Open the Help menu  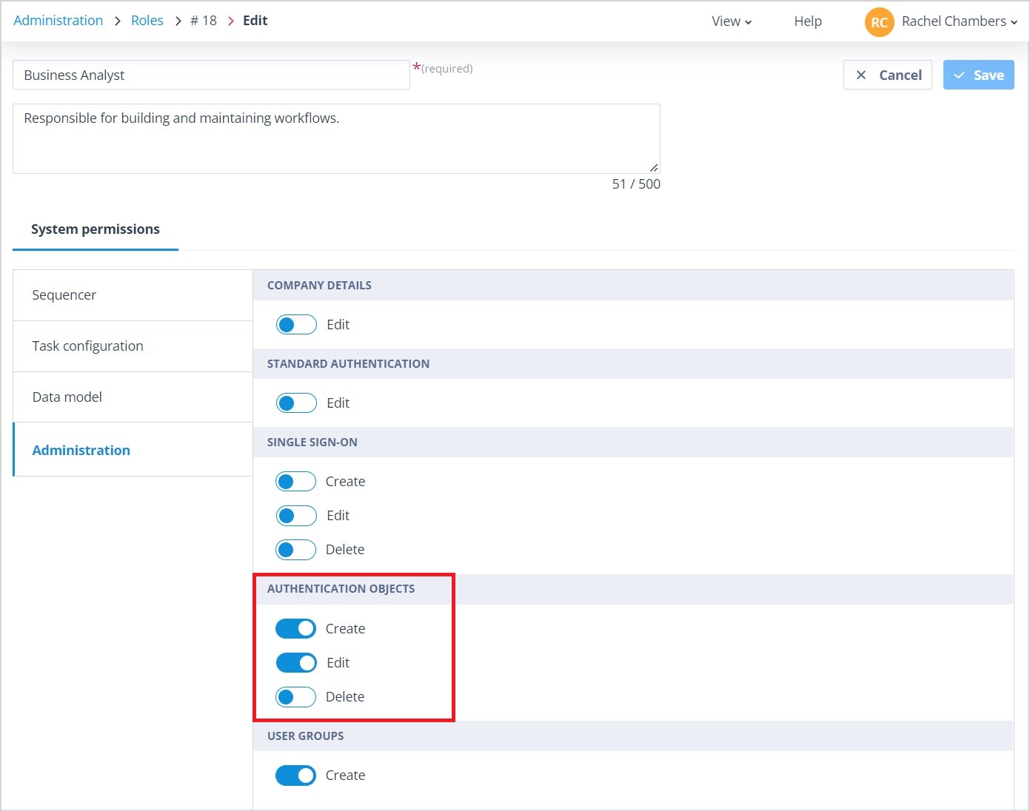pos(808,21)
